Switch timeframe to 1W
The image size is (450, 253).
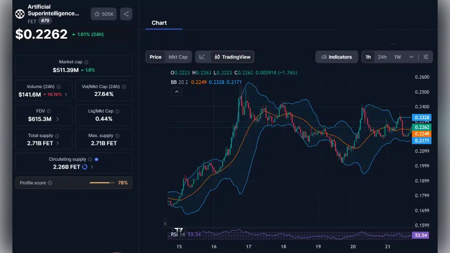[397, 57]
